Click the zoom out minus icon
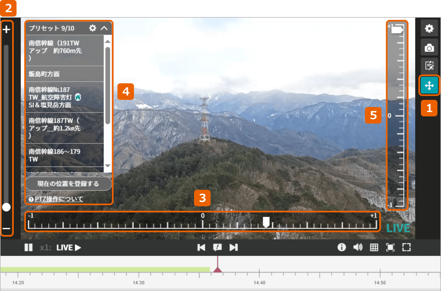Image resolution: width=441 pixels, height=291 pixels. pyautogui.click(x=6, y=228)
